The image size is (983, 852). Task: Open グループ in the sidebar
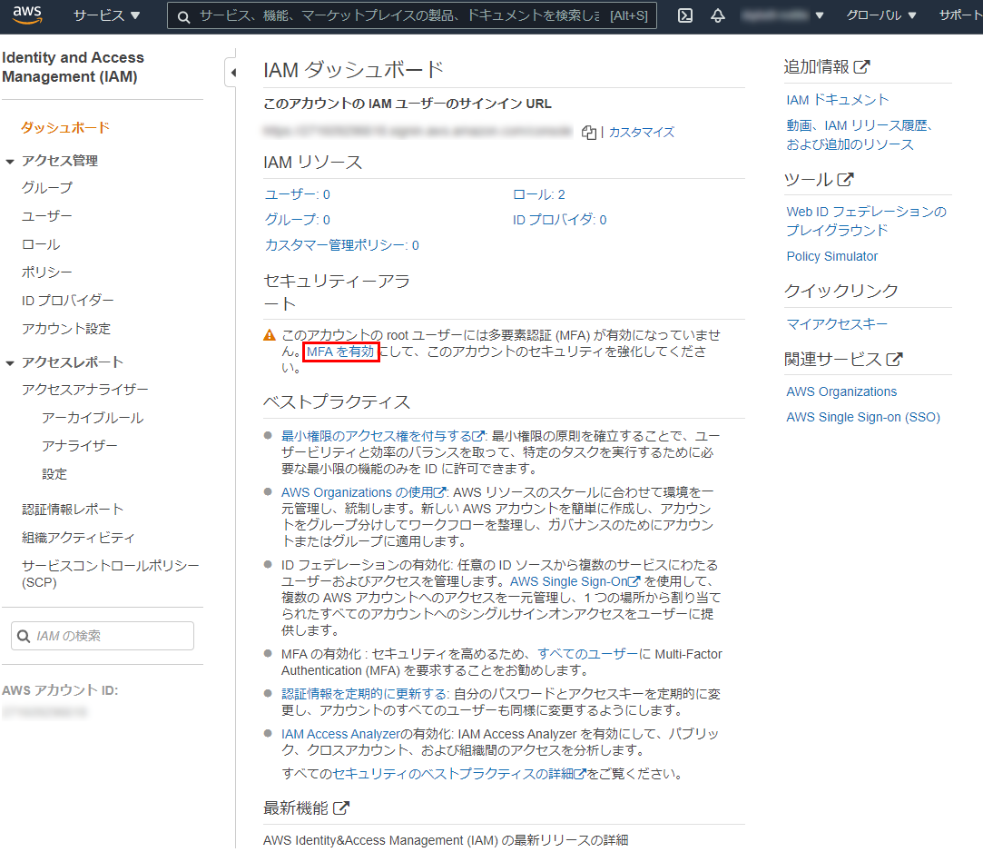tap(47, 188)
